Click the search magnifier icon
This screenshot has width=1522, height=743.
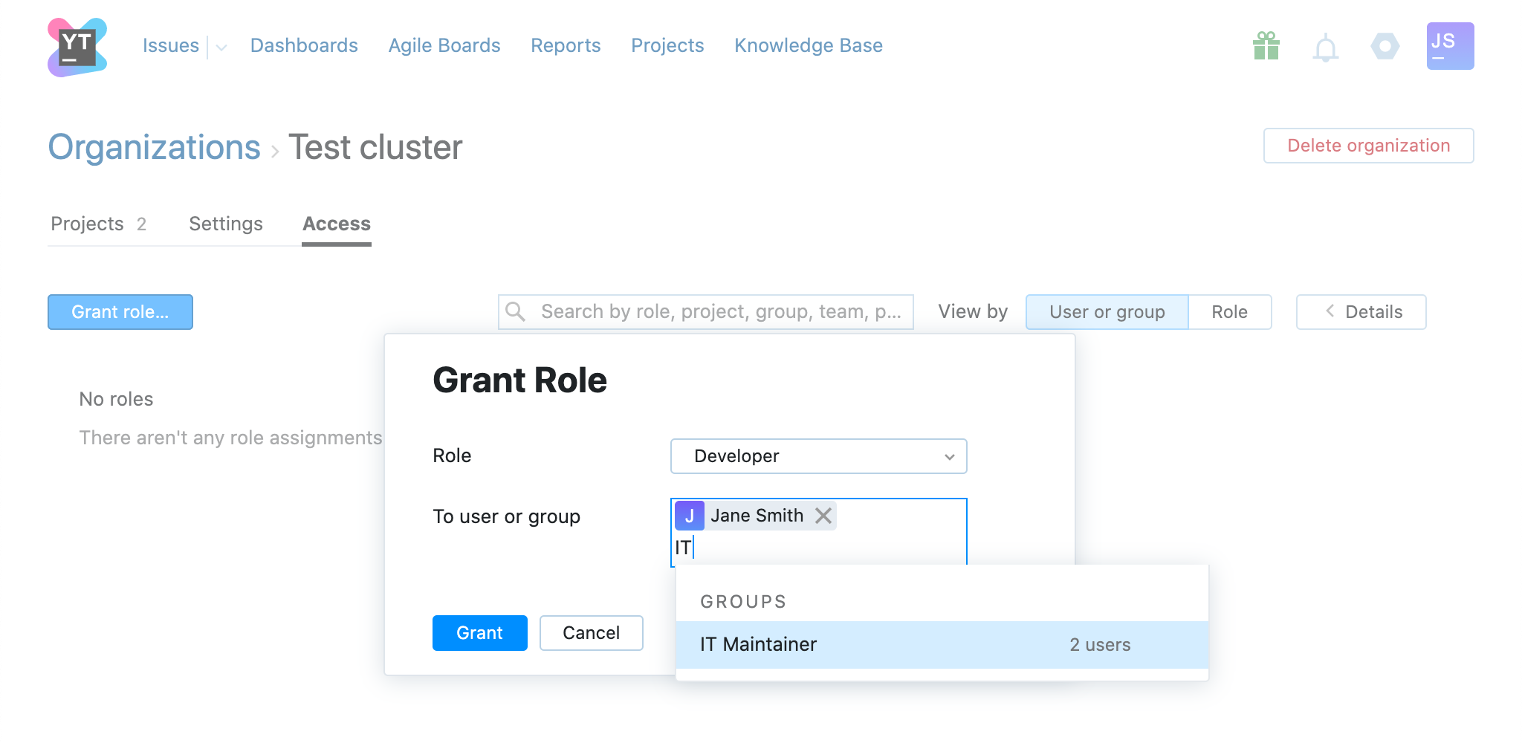point(516,312)
